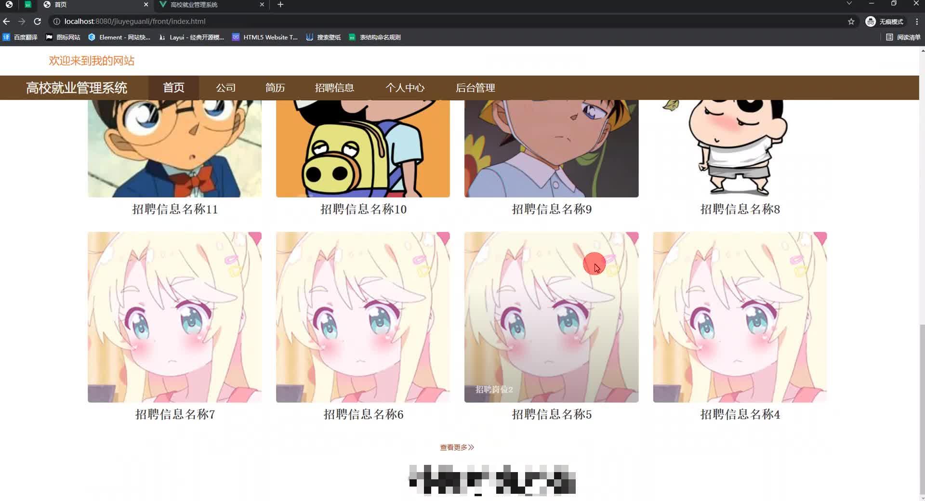925x501 pixels.
Task: Click the 招聘信息名称7 title text
Action: (175, 414)
